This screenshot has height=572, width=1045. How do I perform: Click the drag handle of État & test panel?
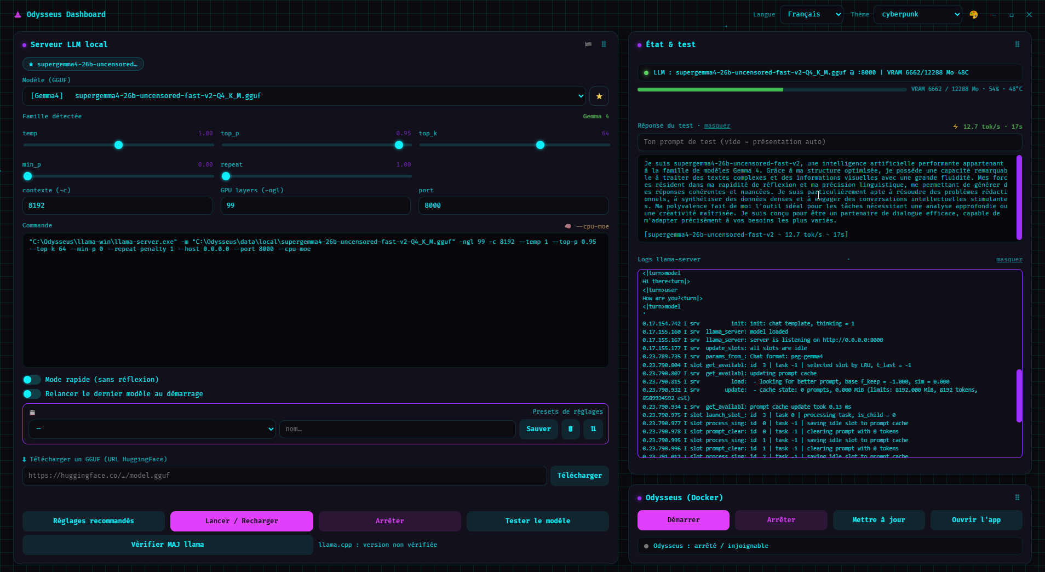coord(1017,44)
